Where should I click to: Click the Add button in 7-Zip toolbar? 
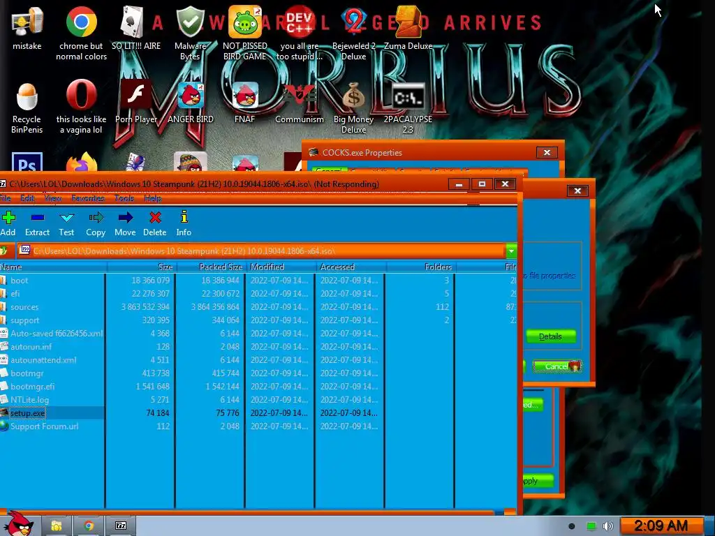[x=8, y=224]
